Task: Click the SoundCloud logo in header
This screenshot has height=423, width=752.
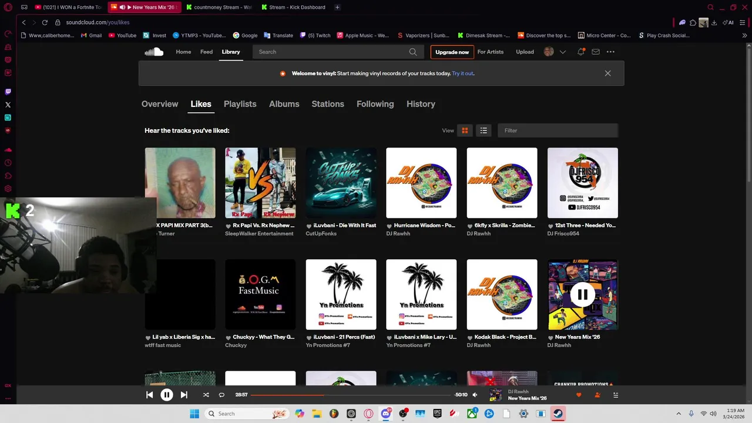Action: 154,52
